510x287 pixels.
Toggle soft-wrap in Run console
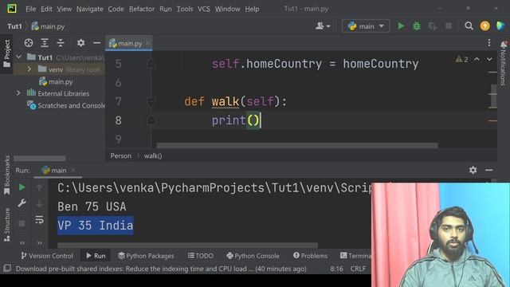(39, 220)
